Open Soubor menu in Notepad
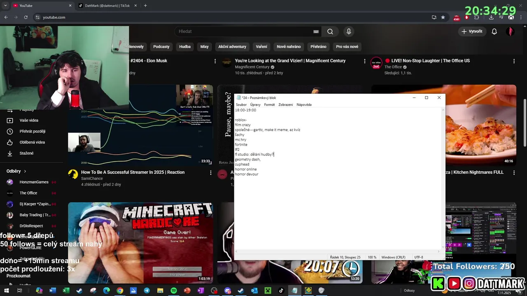This screenshot has height=296, width=527. (x=241, y=105)
